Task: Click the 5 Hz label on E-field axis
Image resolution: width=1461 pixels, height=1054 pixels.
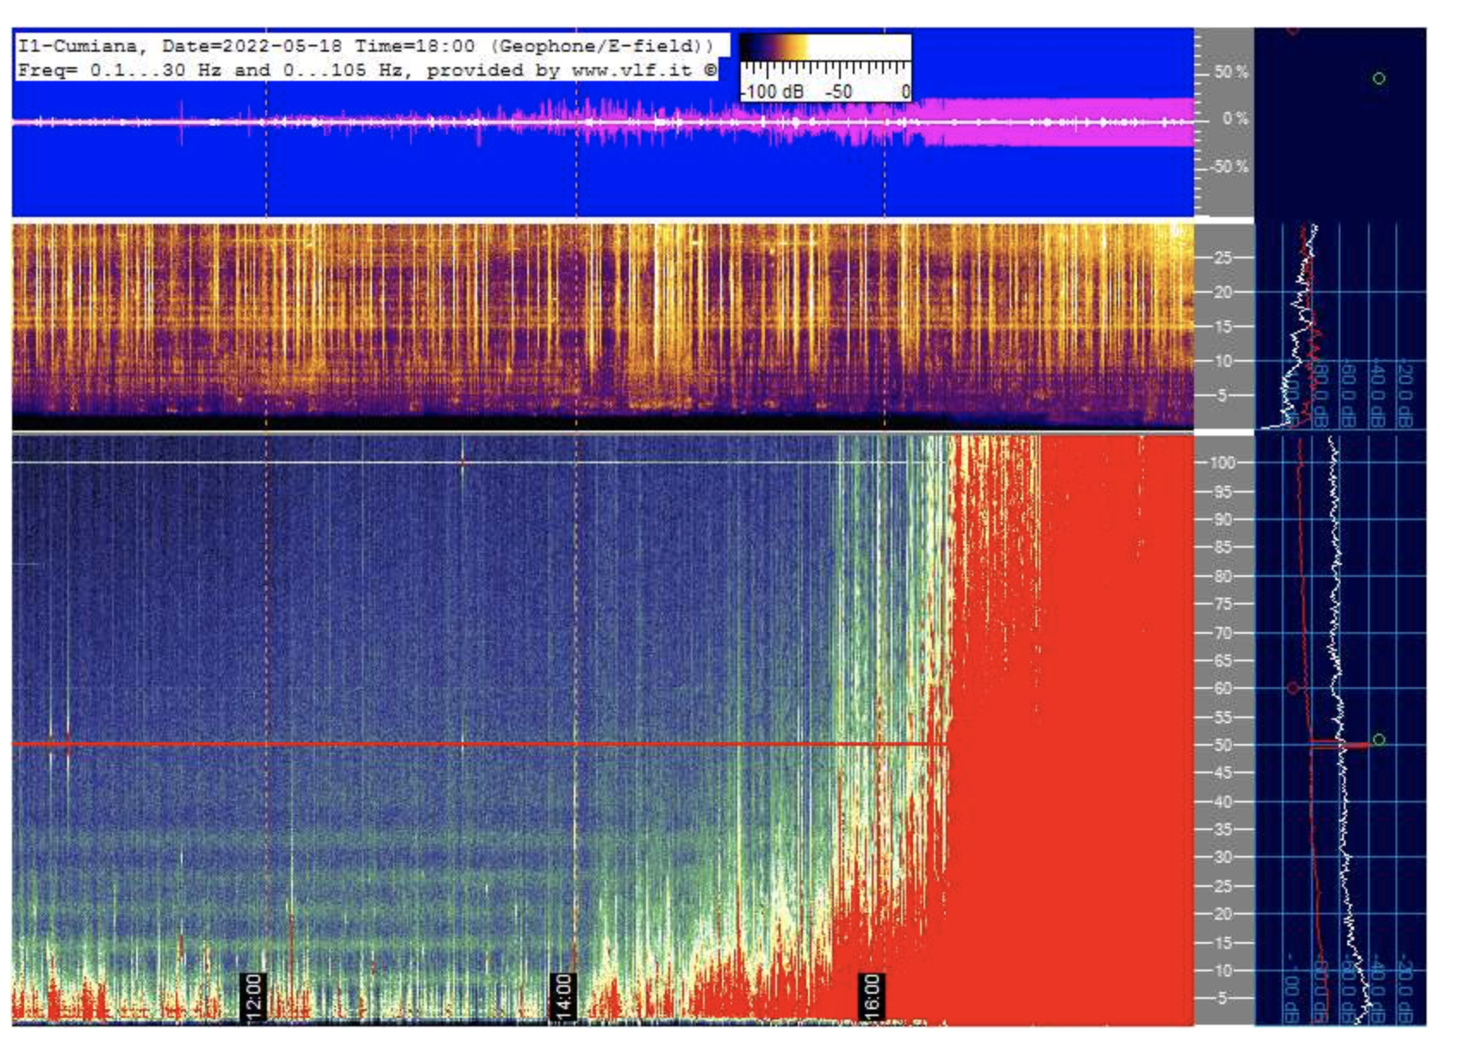Action: click(x=1221, y=998)
